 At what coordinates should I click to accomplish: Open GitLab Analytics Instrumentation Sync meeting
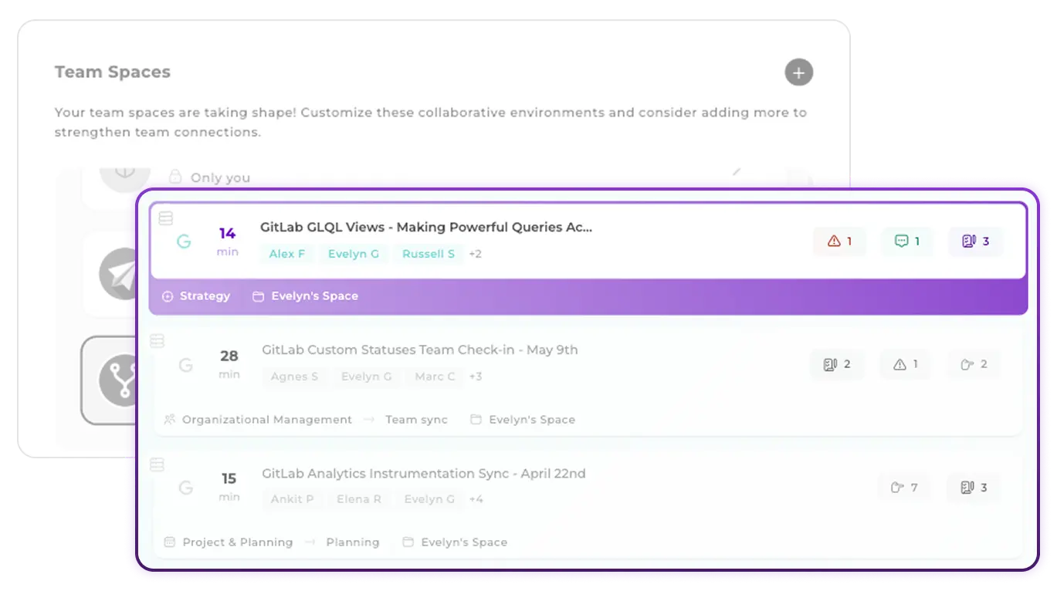pyautogui.click(x=425, y=473)
